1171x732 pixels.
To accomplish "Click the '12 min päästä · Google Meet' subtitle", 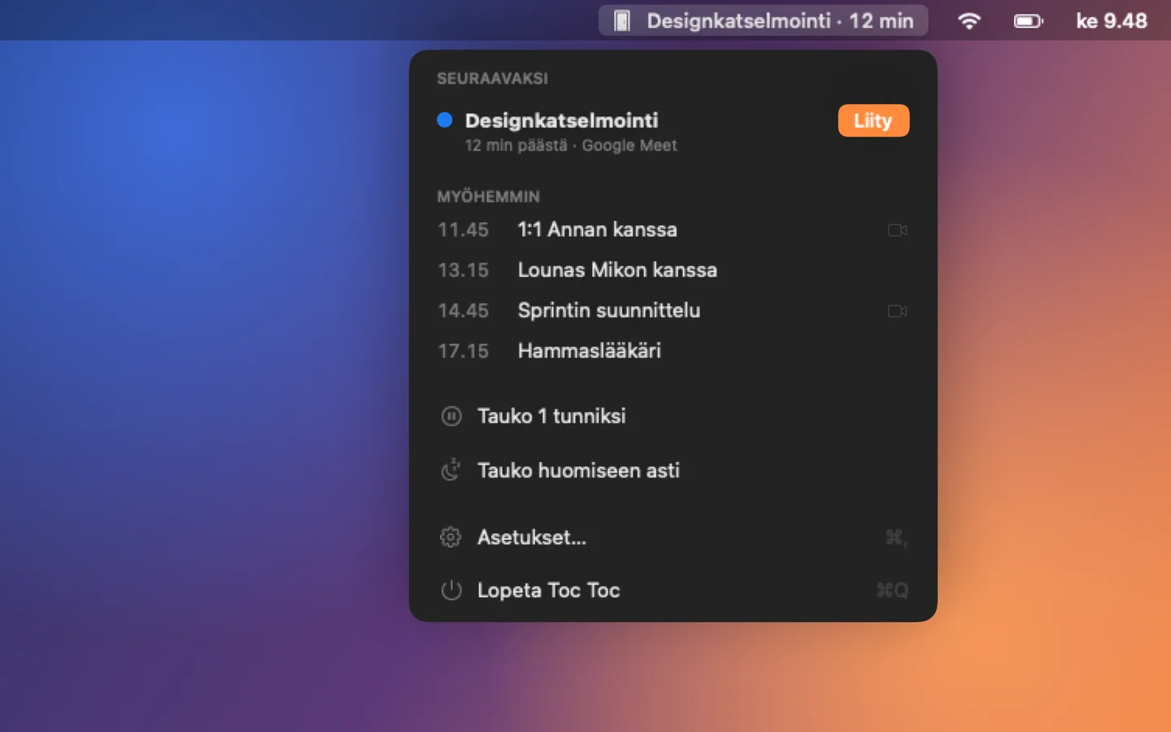I will coord(571,146).
